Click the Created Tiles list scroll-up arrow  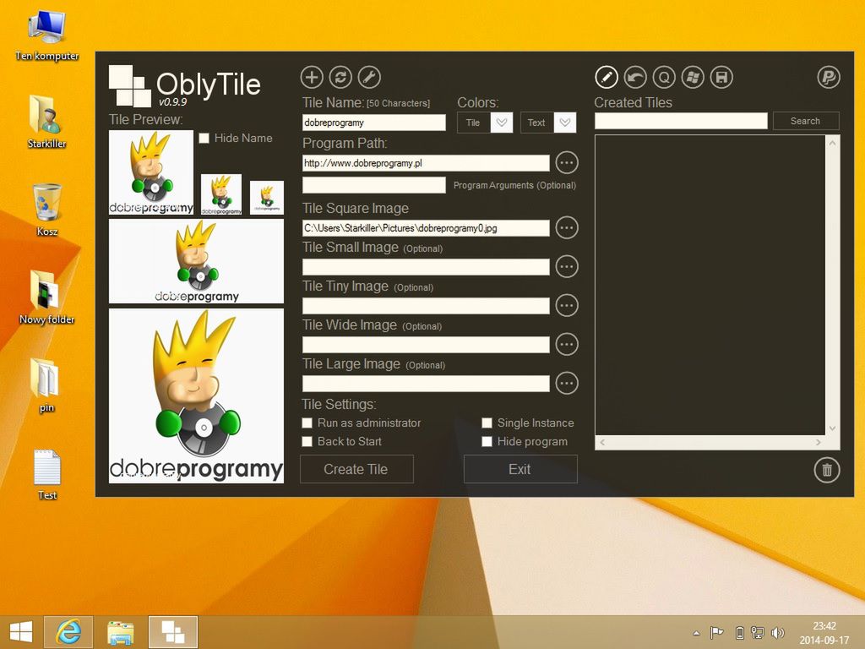(x=832, y=143)
